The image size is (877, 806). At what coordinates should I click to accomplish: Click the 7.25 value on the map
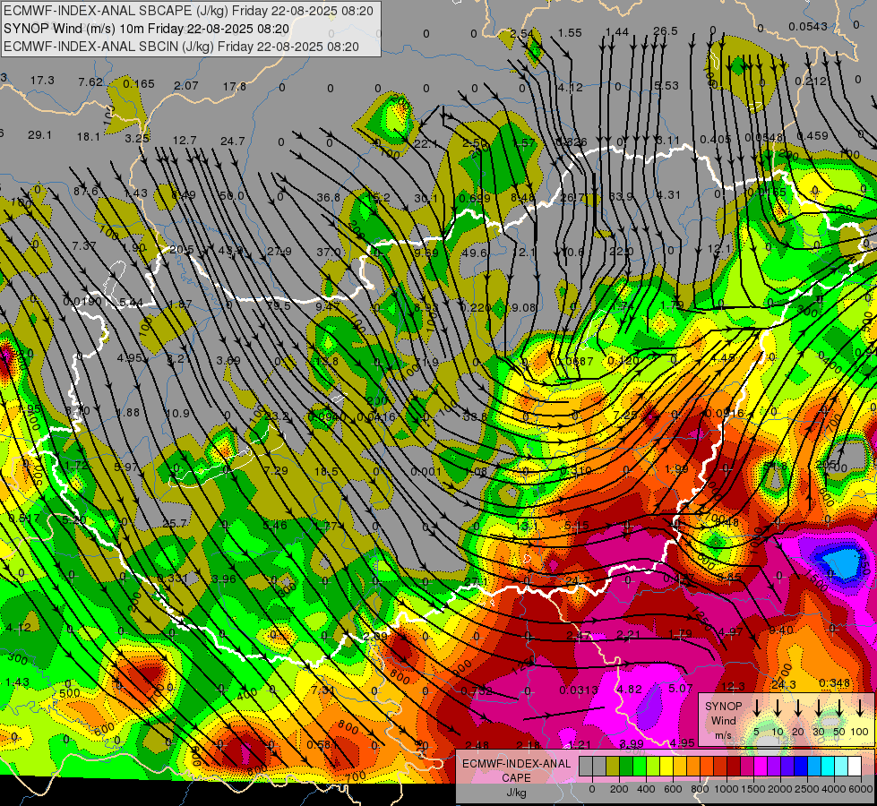pyautogui.click(x=625, y=415)
